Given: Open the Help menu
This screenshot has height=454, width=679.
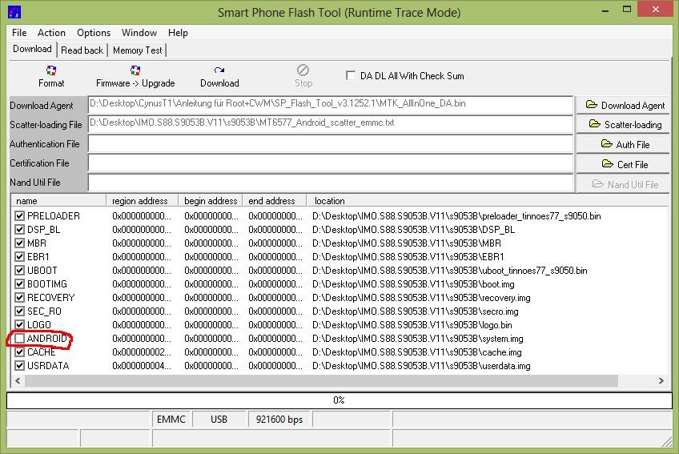Looking at the screenshot, I should coord(178,33).
